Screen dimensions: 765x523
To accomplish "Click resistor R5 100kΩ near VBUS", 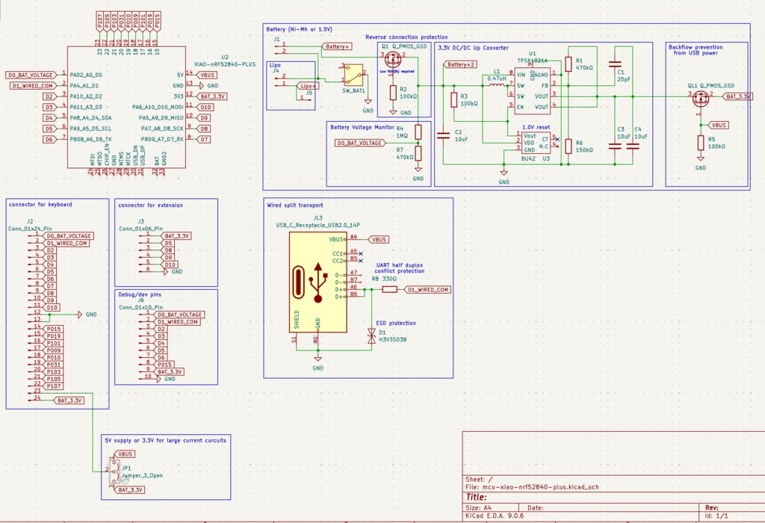I will click(701, 143).
